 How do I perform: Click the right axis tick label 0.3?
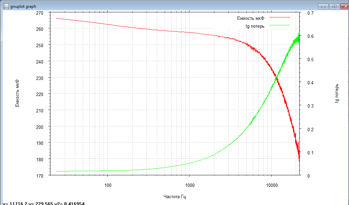310,106
